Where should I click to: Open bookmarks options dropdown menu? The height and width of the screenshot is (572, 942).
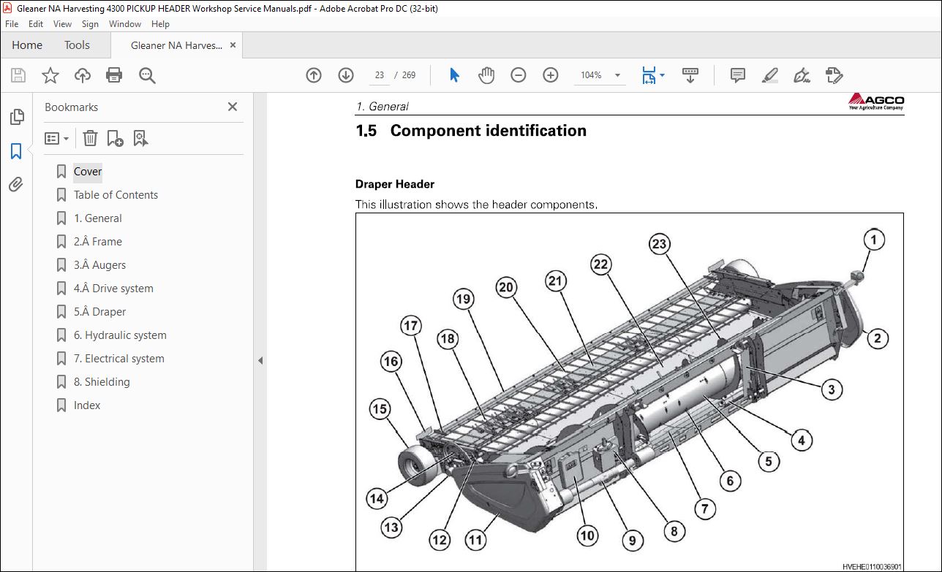pyautogui.click(x=57, y=138)
